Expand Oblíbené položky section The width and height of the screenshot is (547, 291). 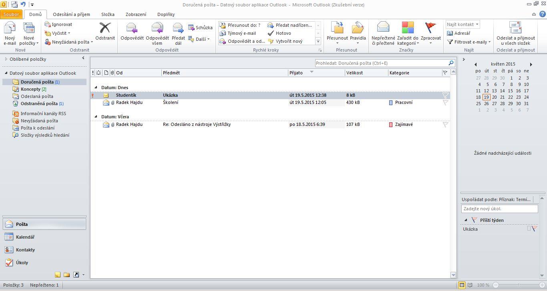pos(6,59)
